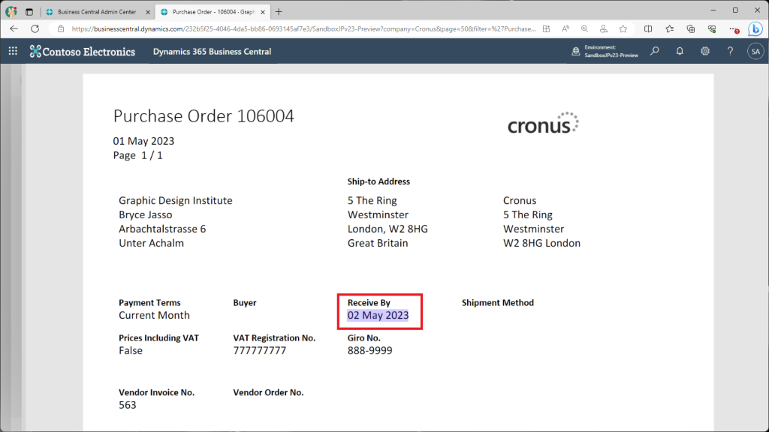Click the Giro No. label

(x=364, y=338)
